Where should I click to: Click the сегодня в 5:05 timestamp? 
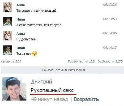11,61
